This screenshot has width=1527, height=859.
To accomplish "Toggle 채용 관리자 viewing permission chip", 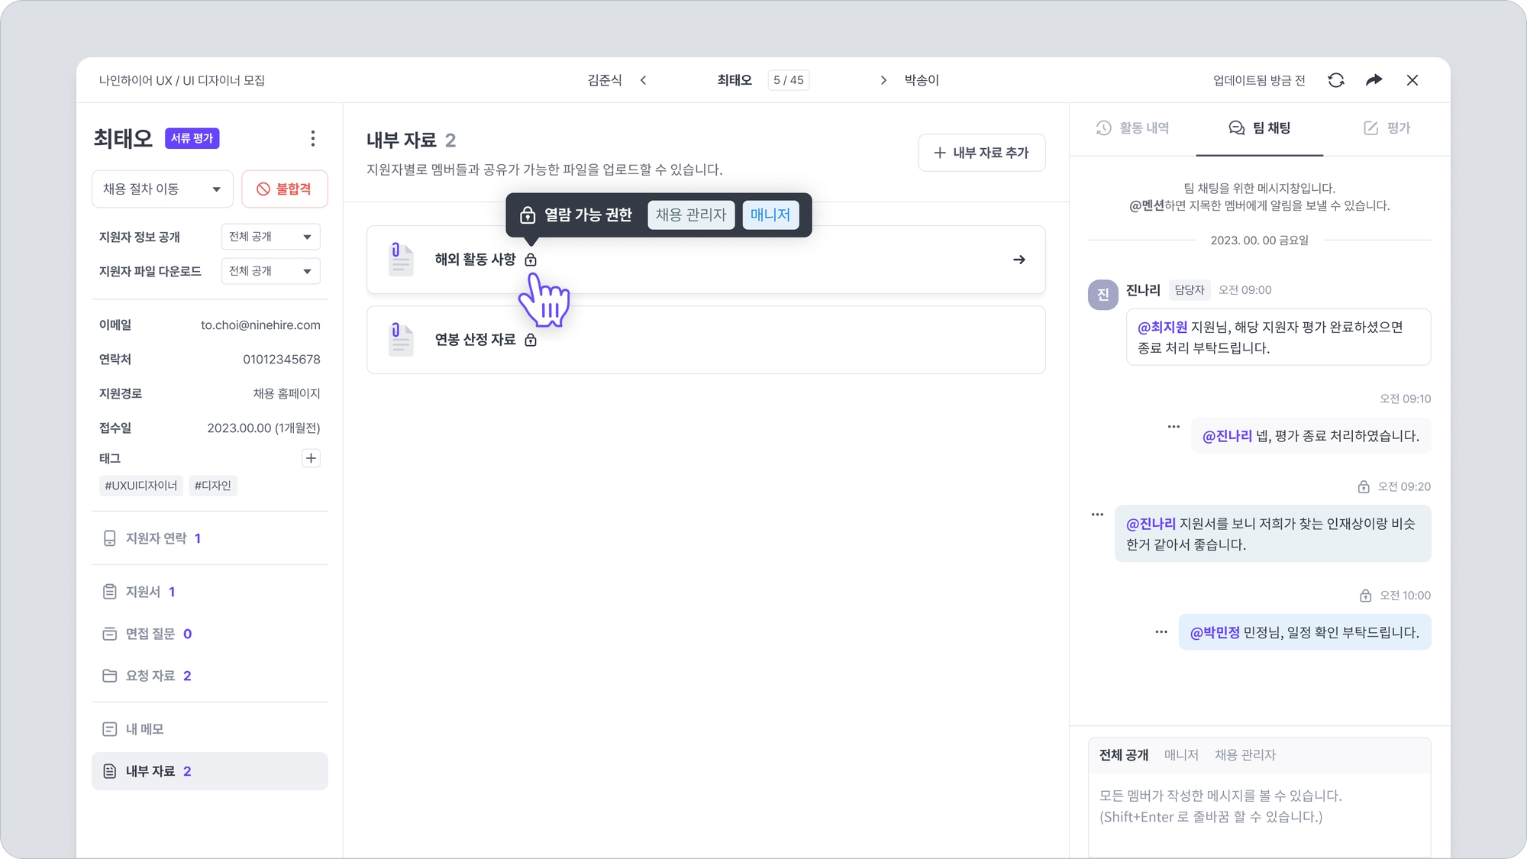I will click(691, 215).
